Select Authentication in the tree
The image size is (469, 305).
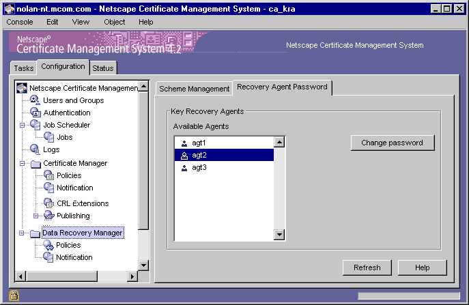[67, 113]
